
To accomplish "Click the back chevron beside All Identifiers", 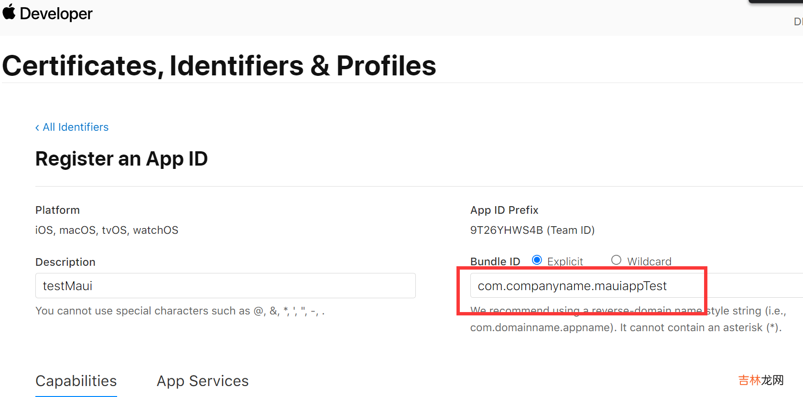I will [37, 127].
